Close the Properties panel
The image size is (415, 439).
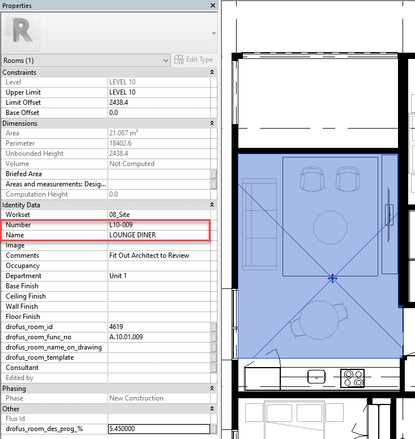[x=213, y=5]
